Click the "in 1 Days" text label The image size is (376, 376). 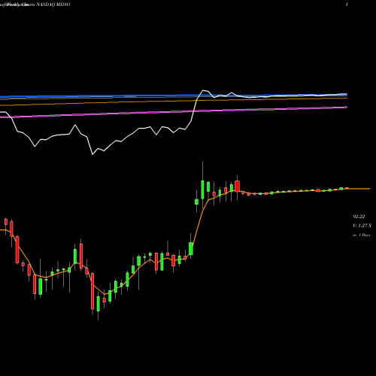click(x=362, y=235)
